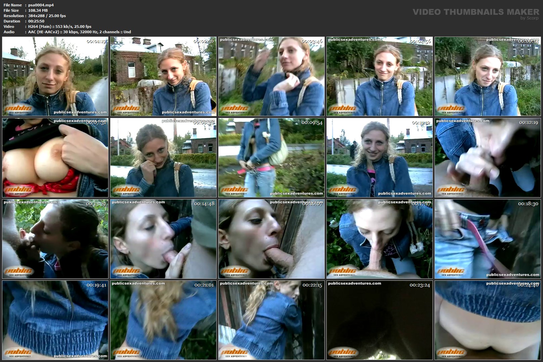Open the thumbnail at 00:23:24
Image resolution: width=543 pixels, height=362 pixels.
pos(379,320)
